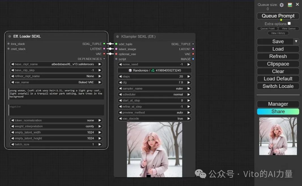The width and height of the screenshot is (302, 186).
Task: Select next base_ckpt_name with right arrow
Action: coord(100,64)
